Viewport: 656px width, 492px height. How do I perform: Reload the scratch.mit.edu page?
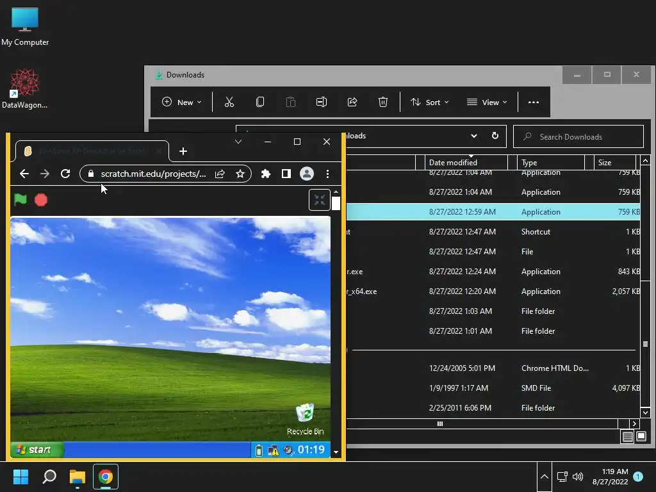coord(65,174)
